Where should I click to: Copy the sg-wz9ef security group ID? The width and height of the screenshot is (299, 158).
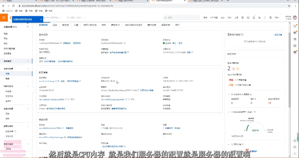coord(62,128)
